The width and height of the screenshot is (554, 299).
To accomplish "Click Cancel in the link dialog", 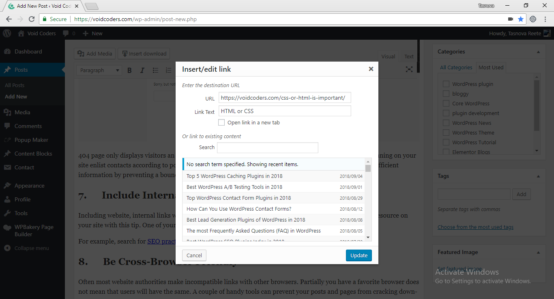I will click(x=194, y=255).
